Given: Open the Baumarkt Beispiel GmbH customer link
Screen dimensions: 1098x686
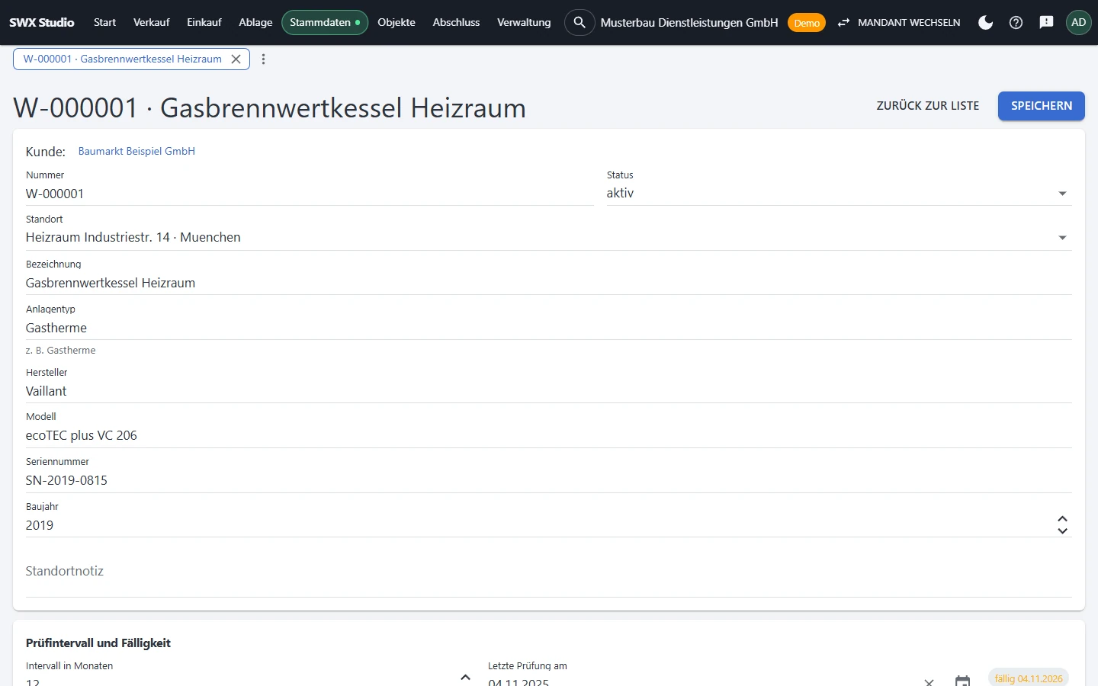Looking at the screenshot, I should 136,151.
